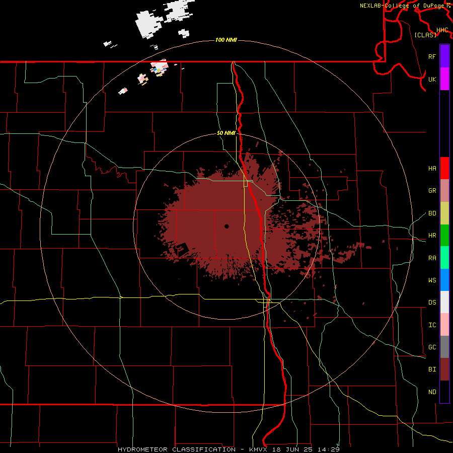
Task: Click the ND legend label
Action: (432, 392)
